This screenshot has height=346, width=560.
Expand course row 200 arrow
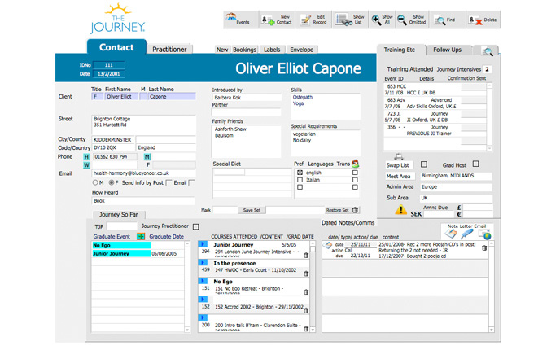[x=203, y=318]
